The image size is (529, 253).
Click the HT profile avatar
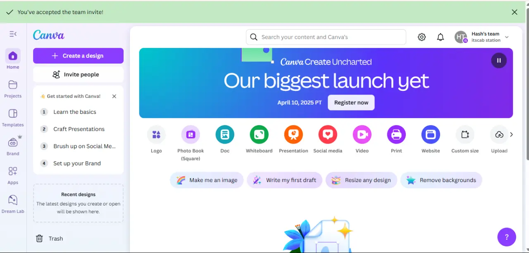pos(461,37)
